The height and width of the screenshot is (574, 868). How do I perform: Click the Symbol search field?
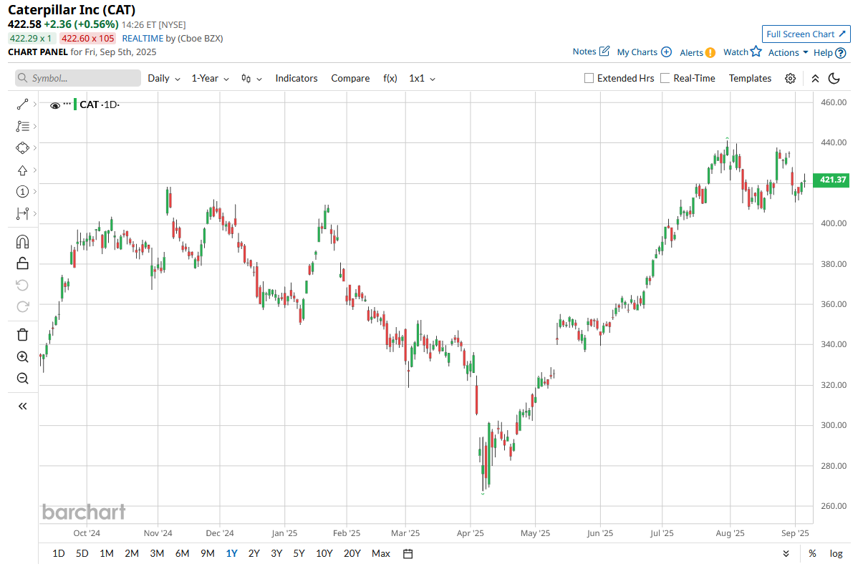click(x=78, y=79)
